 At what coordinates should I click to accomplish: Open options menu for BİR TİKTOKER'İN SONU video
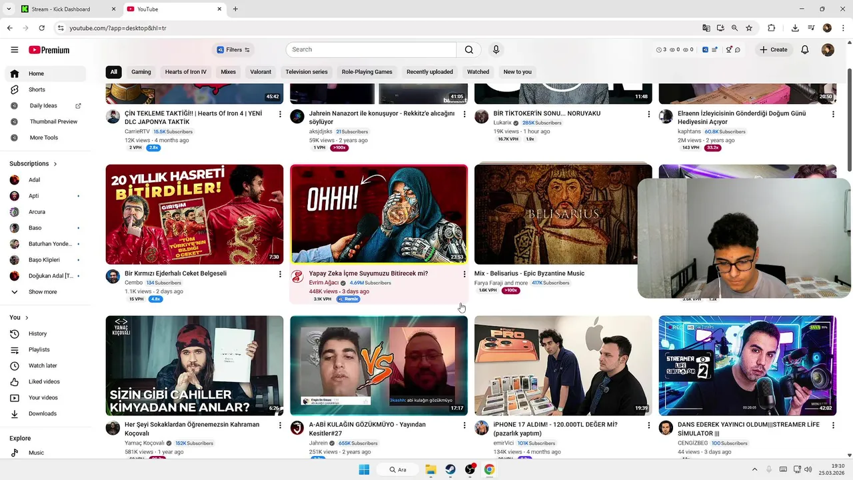click(x=648, y=115)
